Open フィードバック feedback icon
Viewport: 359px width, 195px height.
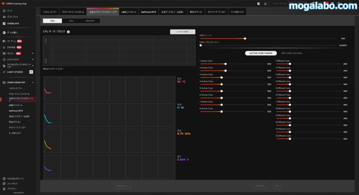[4, 183]
